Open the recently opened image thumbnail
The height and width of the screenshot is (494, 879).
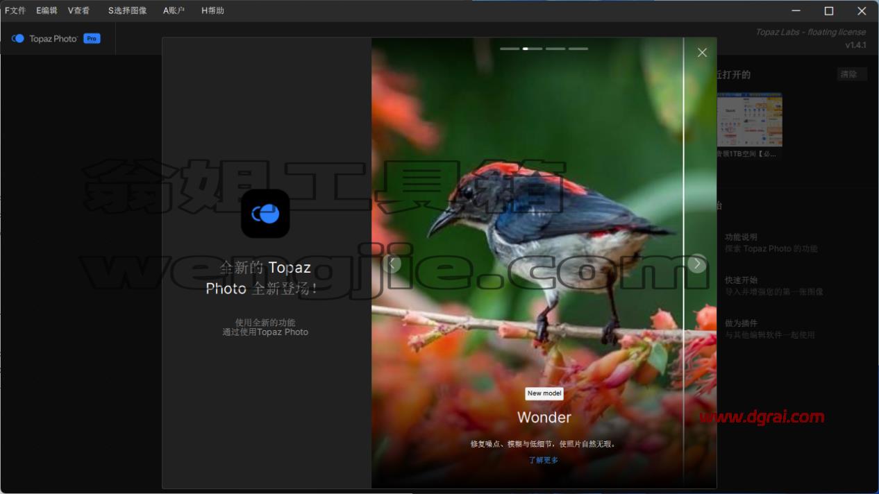pyautogui.click(x=749, y=119)
